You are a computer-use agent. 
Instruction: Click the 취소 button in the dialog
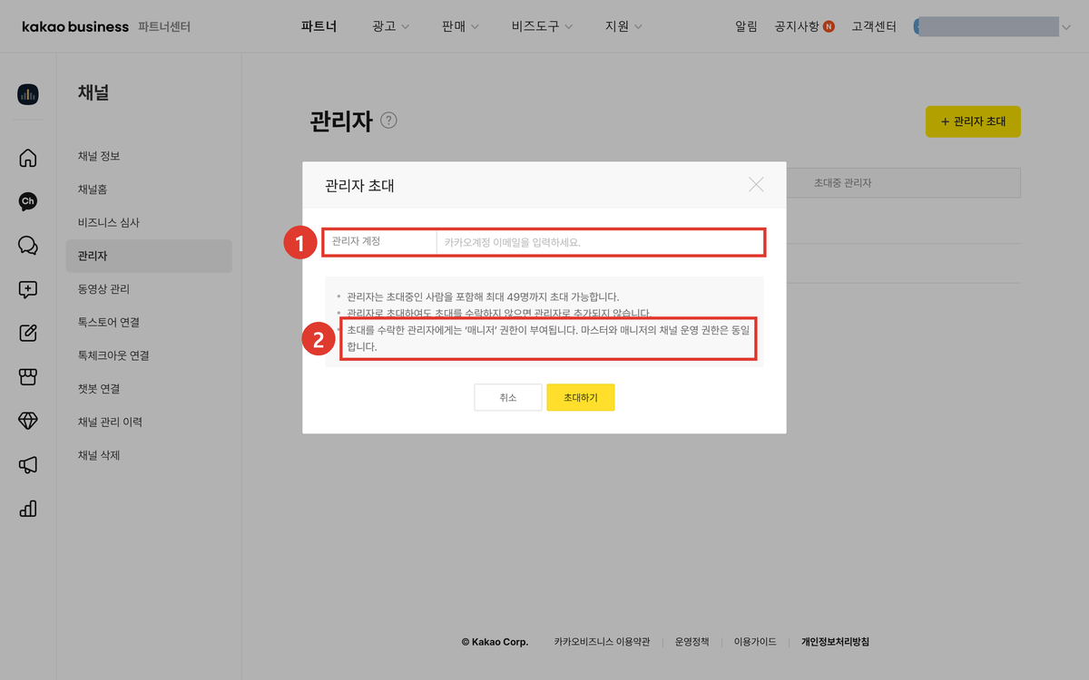point(508,397)
